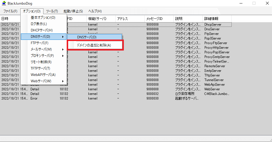This screenshot has height=142, width=272.
Task: Select the WebApiServer log row
Action: click(116, 85)
